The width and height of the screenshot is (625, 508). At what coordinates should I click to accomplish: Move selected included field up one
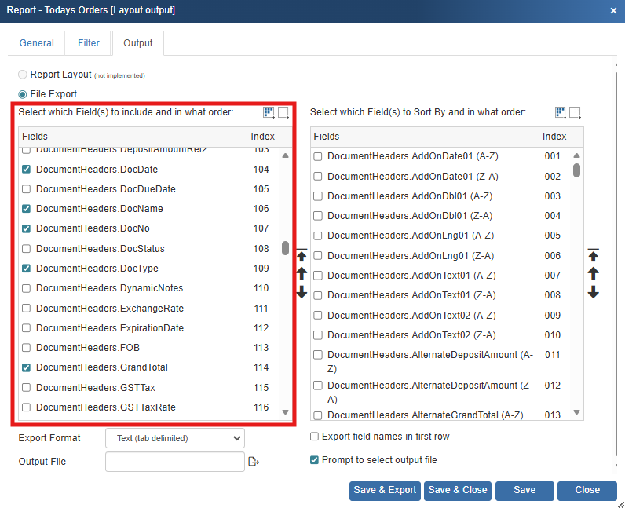coord(302,273)
